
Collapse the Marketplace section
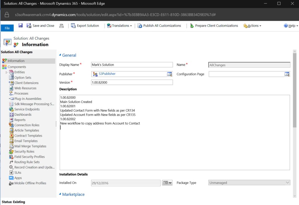click(x=60, y=194)
